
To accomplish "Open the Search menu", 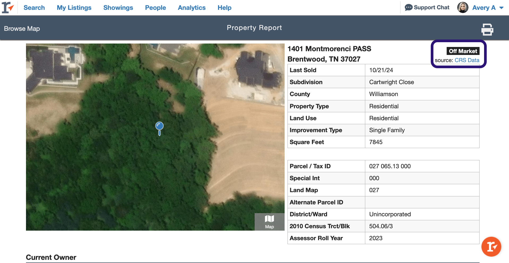I will [34, 8].
